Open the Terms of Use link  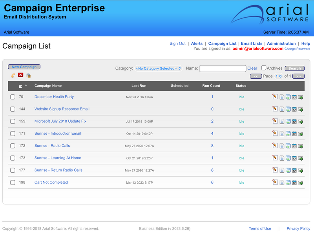[260, 228]
